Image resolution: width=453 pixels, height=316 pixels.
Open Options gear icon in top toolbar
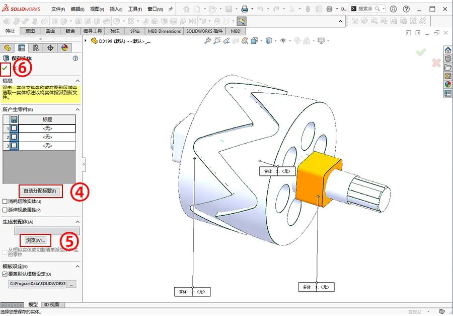(x=329, y=9)
